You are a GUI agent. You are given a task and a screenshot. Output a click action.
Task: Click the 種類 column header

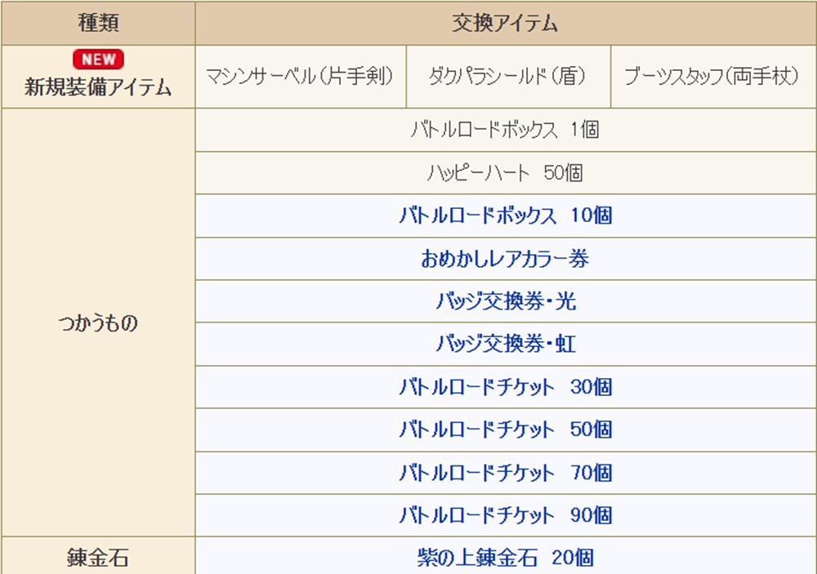coord(99,23)
